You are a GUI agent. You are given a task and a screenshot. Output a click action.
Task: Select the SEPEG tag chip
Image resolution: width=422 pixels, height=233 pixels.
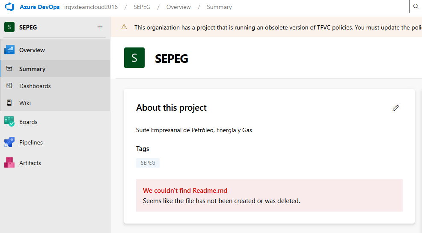148,163
